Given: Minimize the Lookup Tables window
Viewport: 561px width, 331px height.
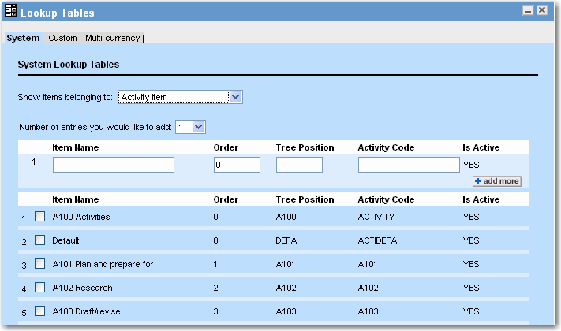Looking at the screenshot, I should (x=528, y=10).
